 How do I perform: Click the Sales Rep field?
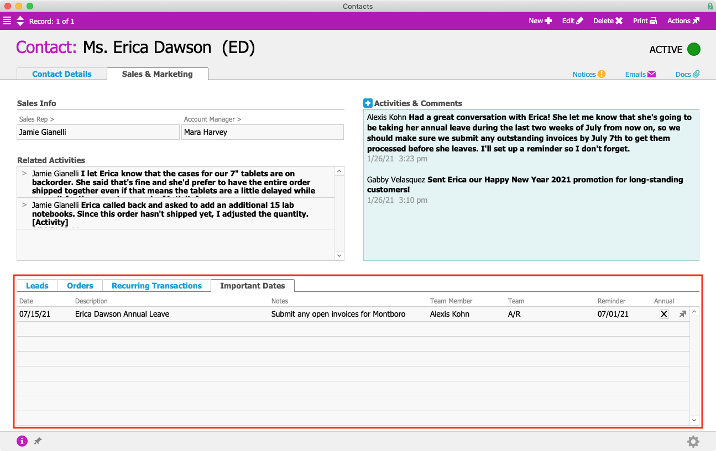[x=98, y=132]
